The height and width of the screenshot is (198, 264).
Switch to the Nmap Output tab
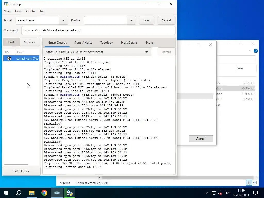pyautogui.click(x=57, y=43)
